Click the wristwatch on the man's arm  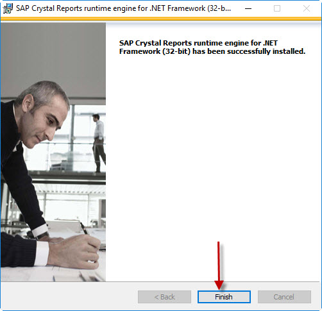pyautogui.click(x=43, y=236)
